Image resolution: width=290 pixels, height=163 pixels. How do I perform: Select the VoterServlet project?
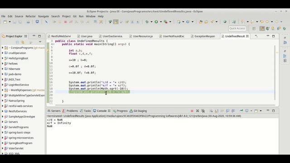point(16,149)
